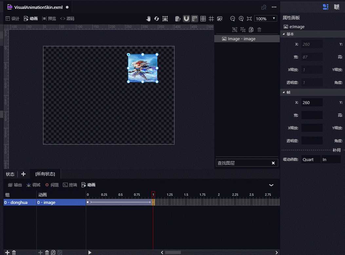Click the keyframe at 1 second
Image resolution: width=345 pixels, height=255 pixels.
pos(153,202)
